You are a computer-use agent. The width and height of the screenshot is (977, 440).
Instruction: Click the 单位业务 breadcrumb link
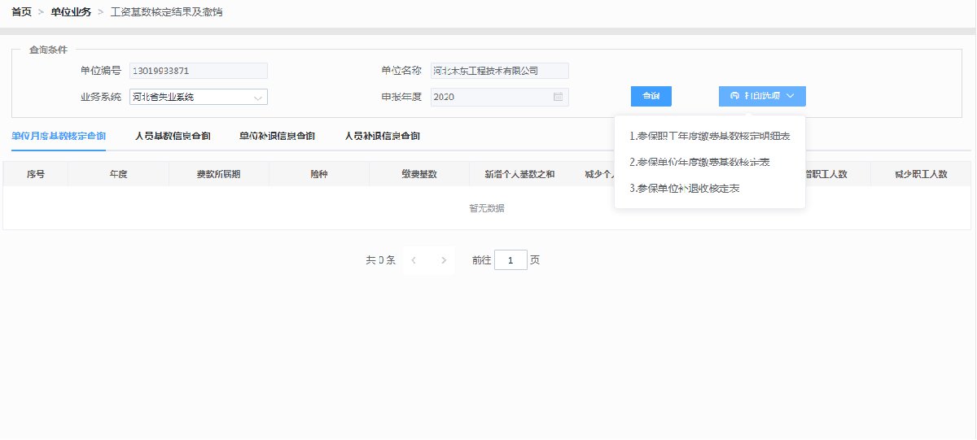click(71, 12)
